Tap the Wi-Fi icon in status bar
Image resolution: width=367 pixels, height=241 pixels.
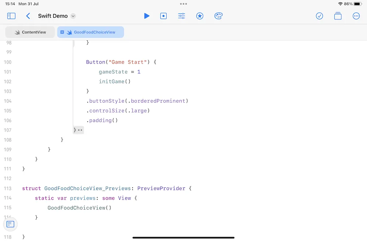340,4
